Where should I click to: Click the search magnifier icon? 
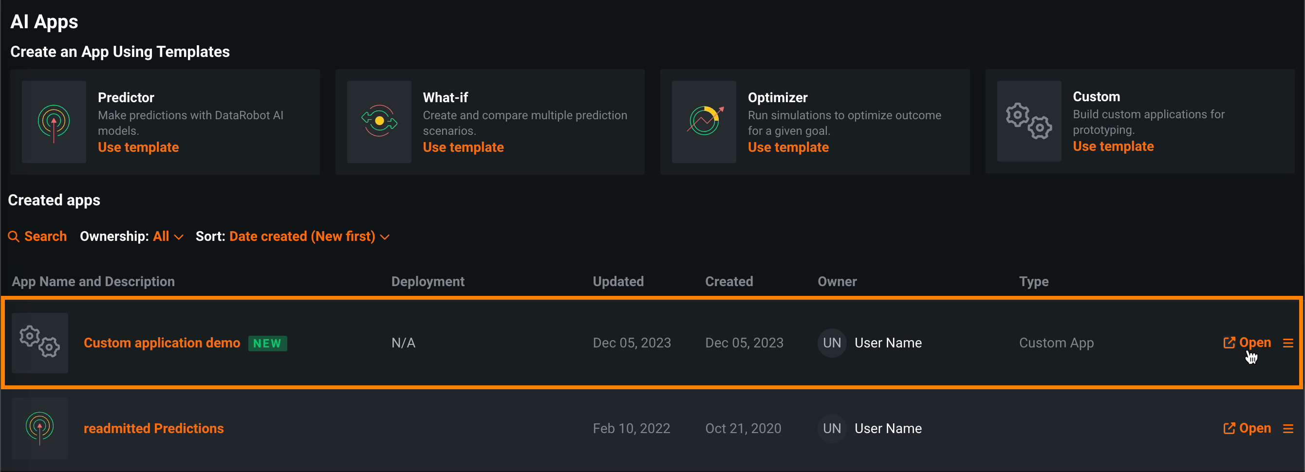[14, 236]
